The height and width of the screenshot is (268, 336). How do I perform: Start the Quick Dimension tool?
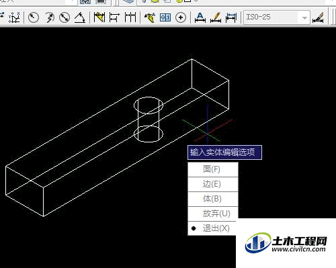pos(99,17)
